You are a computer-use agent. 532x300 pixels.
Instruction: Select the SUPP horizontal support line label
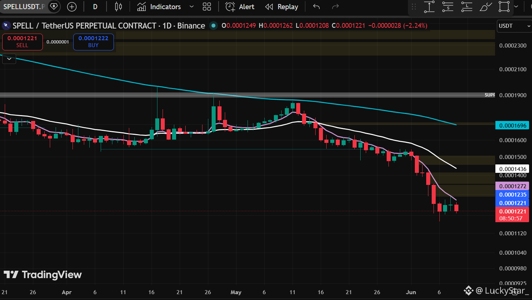tap(490, 95)
